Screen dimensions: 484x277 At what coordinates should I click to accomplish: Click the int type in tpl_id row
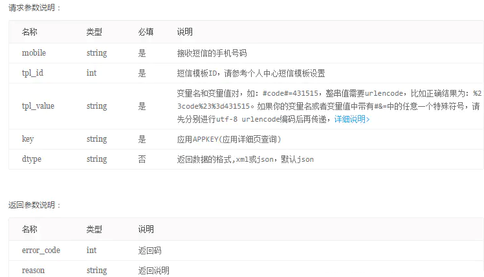91,73
